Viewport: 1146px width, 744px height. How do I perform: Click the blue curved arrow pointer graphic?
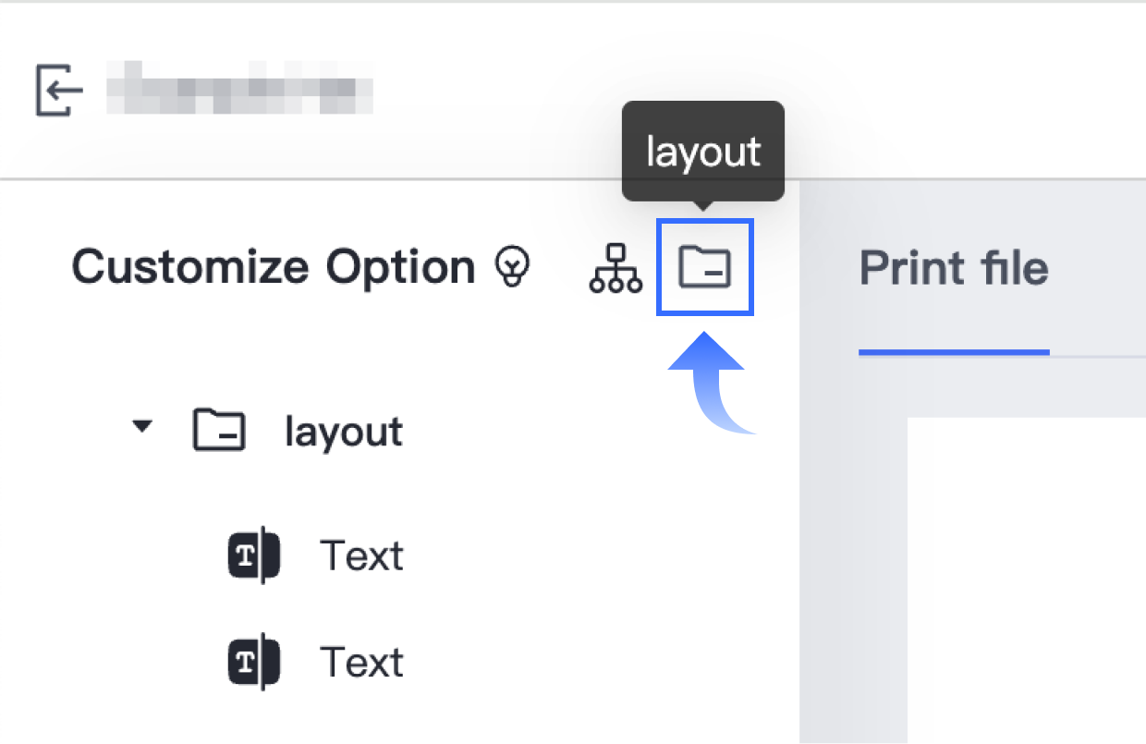pyautogui.click(x=709, y=384)
